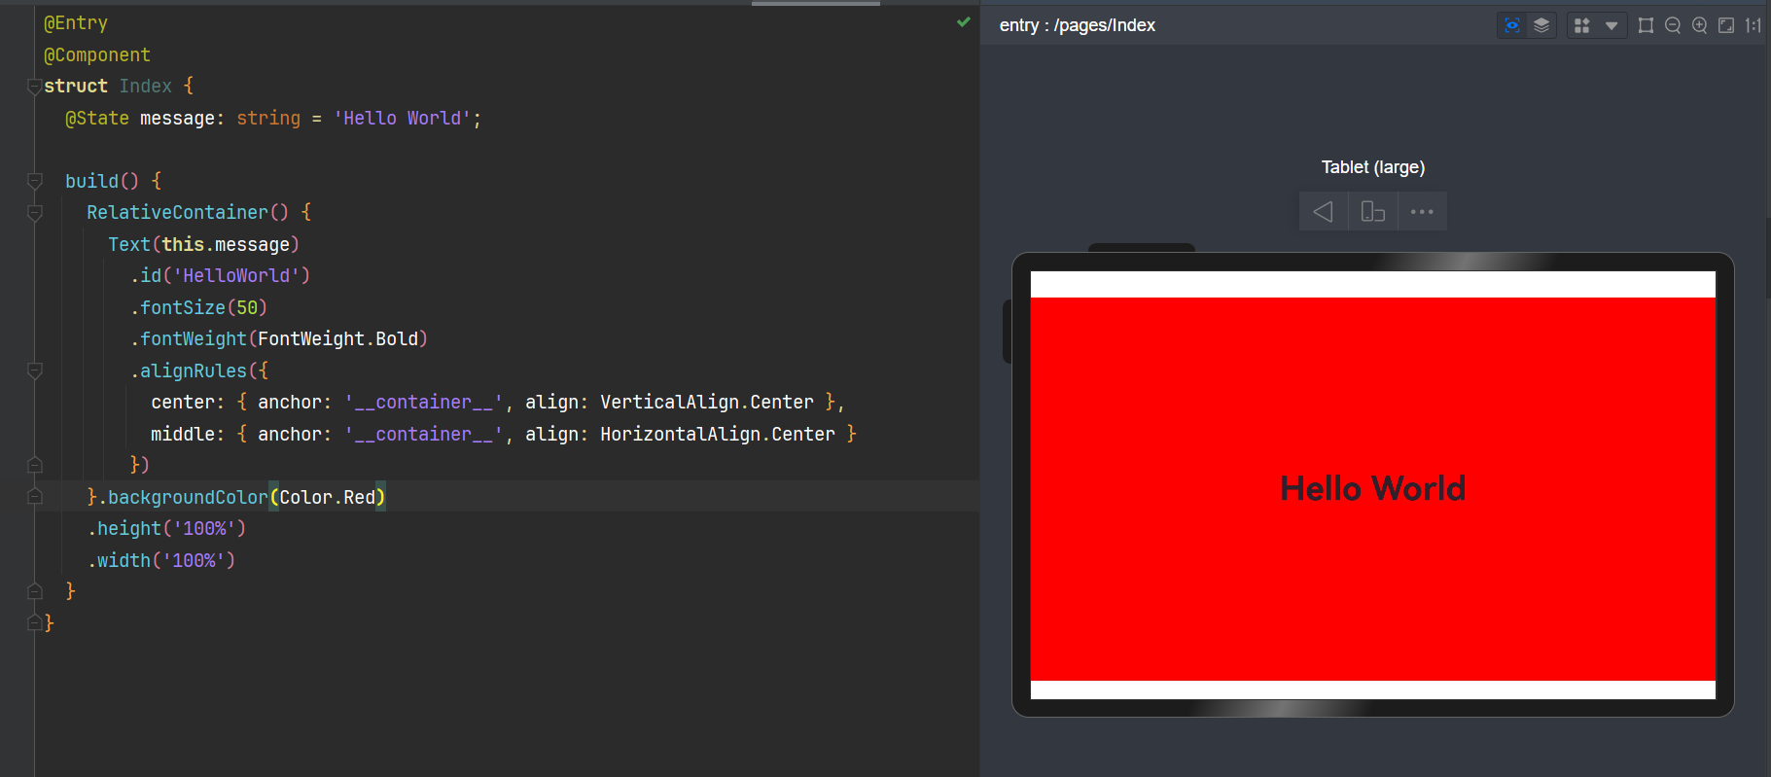
Task: Zoom out the previewer
Action: pyautogui.click(x=1673, y=25)
